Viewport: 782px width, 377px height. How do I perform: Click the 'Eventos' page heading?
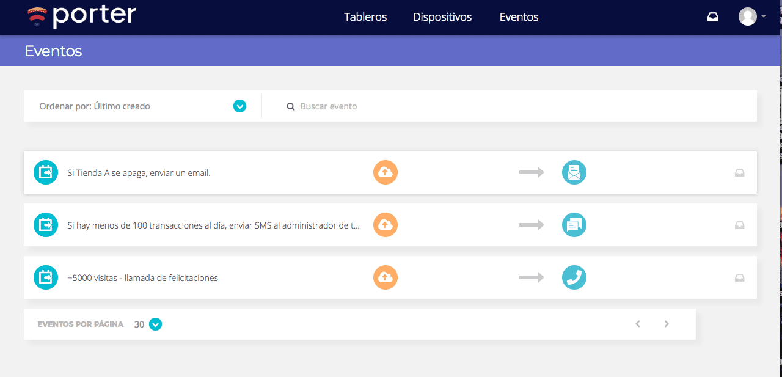click(x=53, y=51)
